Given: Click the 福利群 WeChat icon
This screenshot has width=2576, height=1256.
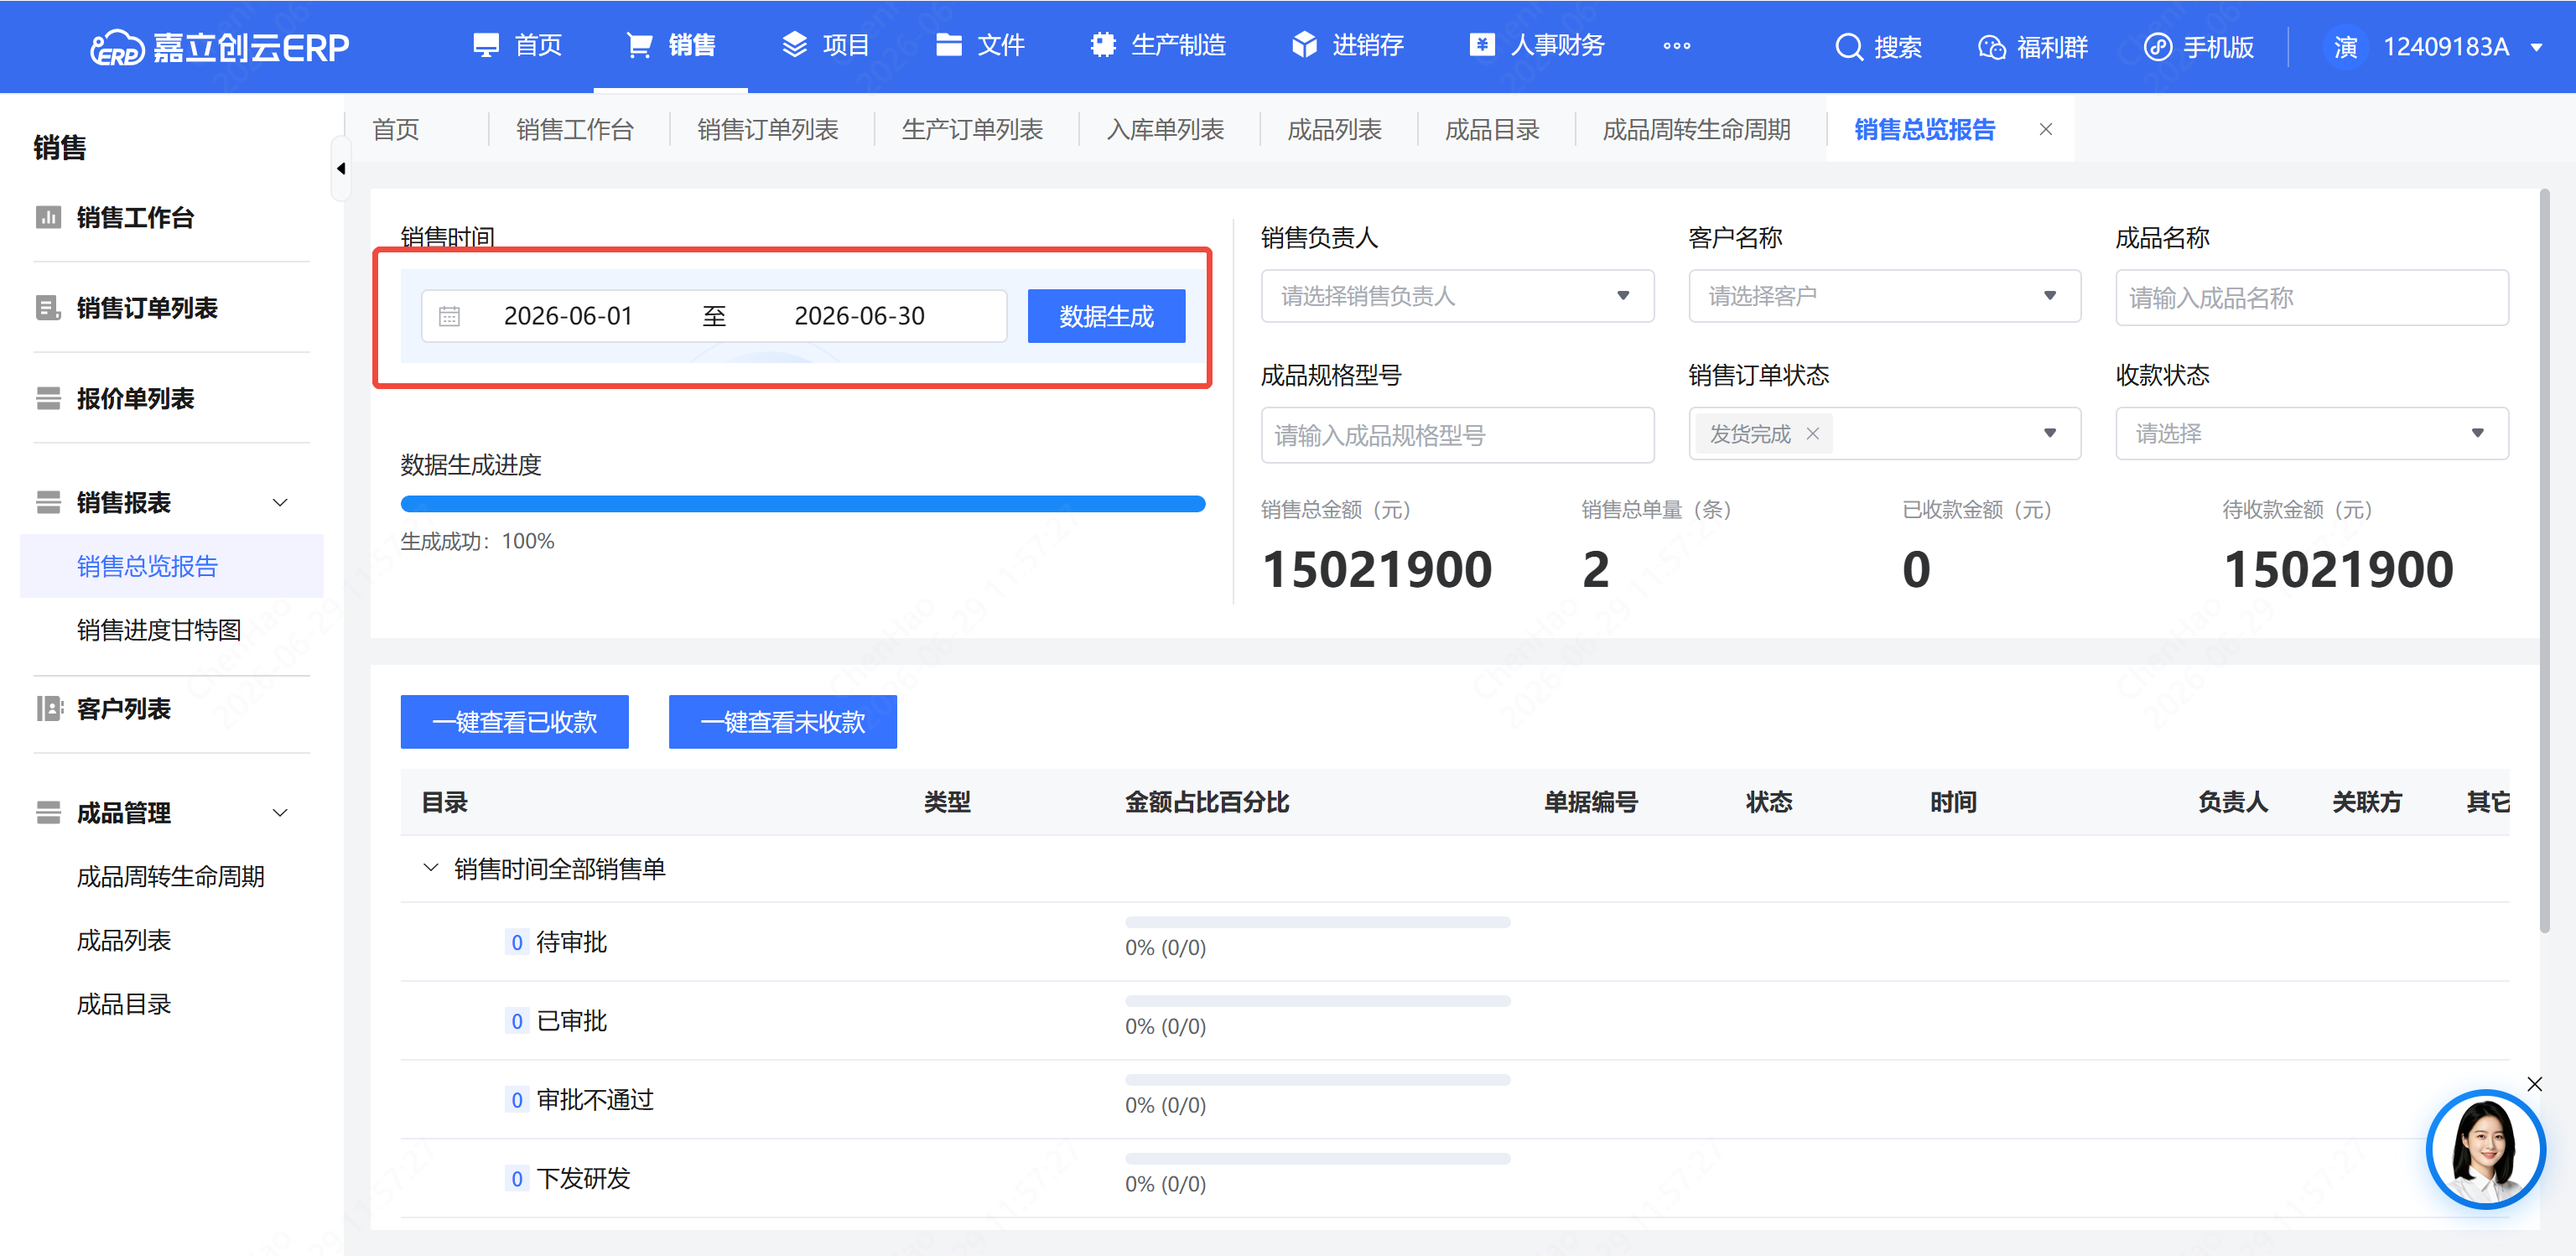Looking at the screenshot, I should click(1991, 47).
